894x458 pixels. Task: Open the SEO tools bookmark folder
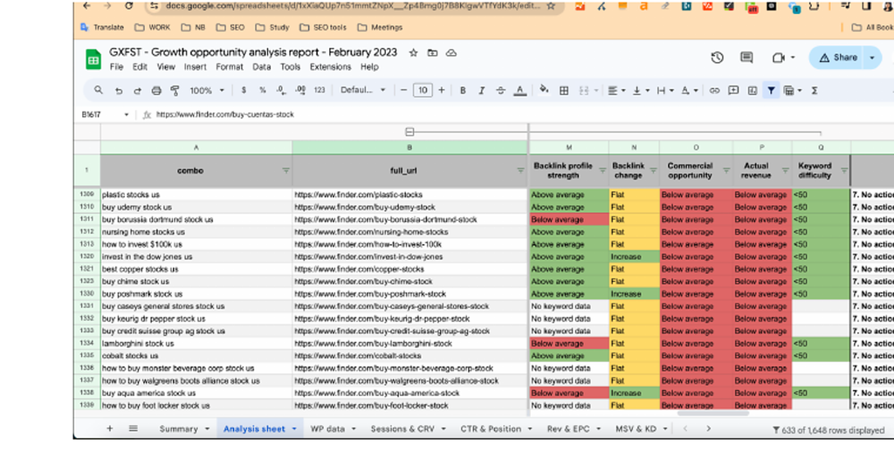pos(323,27)
